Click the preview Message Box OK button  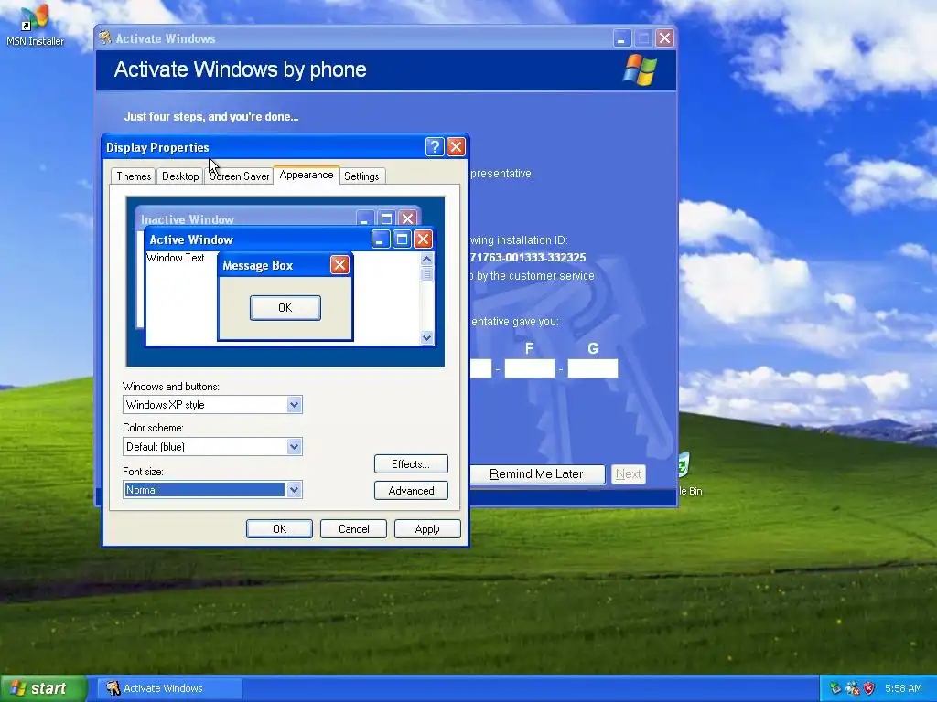point(285,308)
